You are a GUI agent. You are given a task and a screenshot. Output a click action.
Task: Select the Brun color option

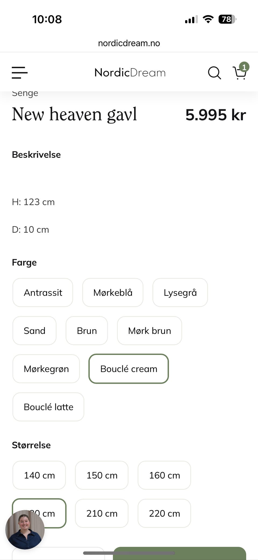tap(87, 331)
